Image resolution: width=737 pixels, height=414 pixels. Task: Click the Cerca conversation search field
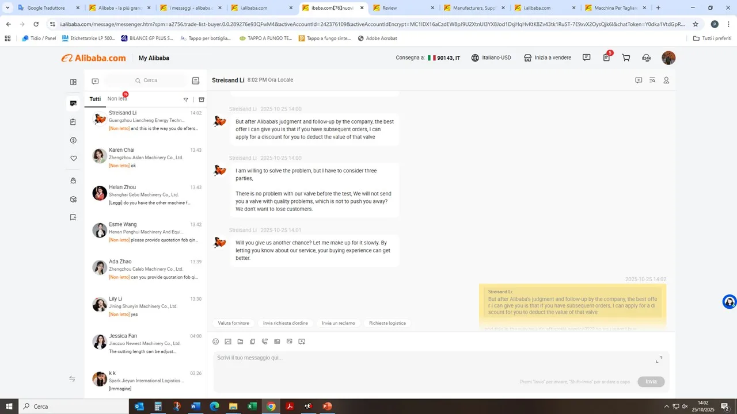[x=150, y=80]
